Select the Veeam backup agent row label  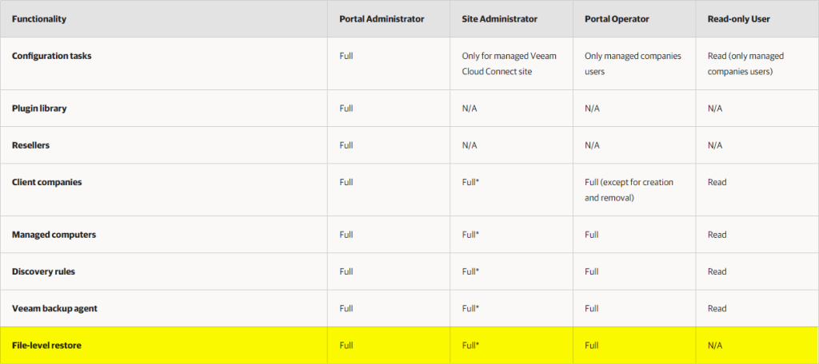[x=54, y=308]
